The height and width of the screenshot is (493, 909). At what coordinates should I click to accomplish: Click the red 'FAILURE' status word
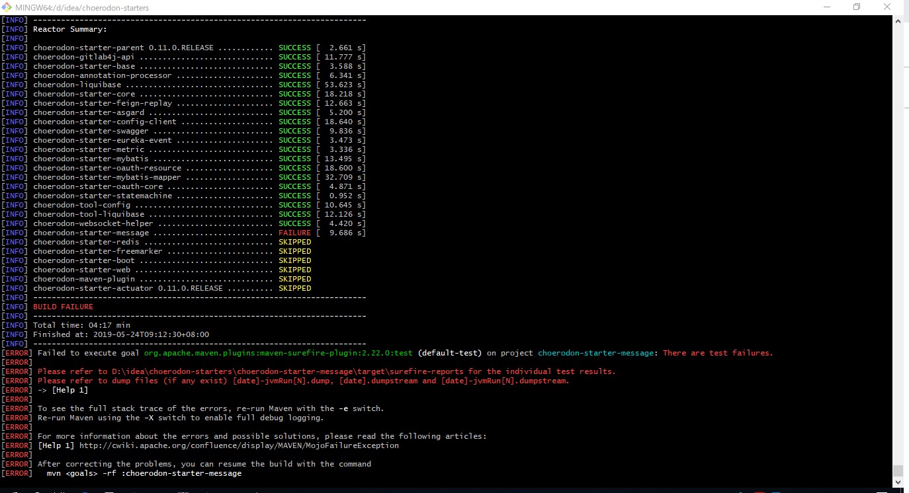click(x=294, y=233)
